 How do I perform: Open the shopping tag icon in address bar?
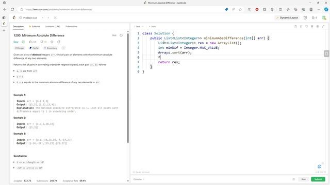pyautogui.click(x=226, y=9)
